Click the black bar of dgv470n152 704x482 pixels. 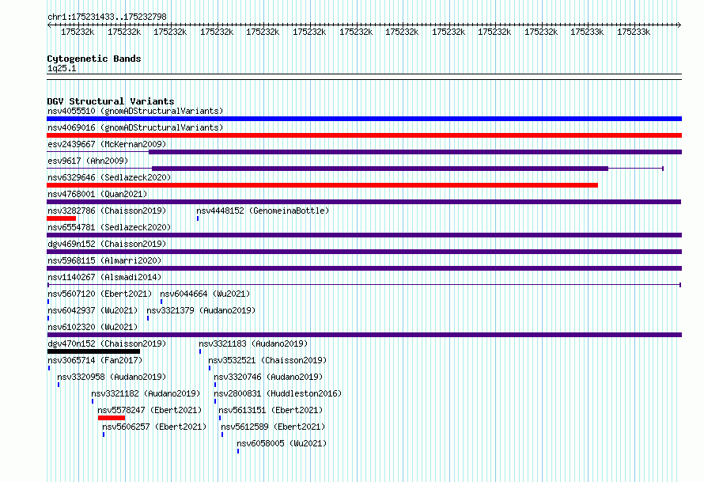click(x=93, y=351)
